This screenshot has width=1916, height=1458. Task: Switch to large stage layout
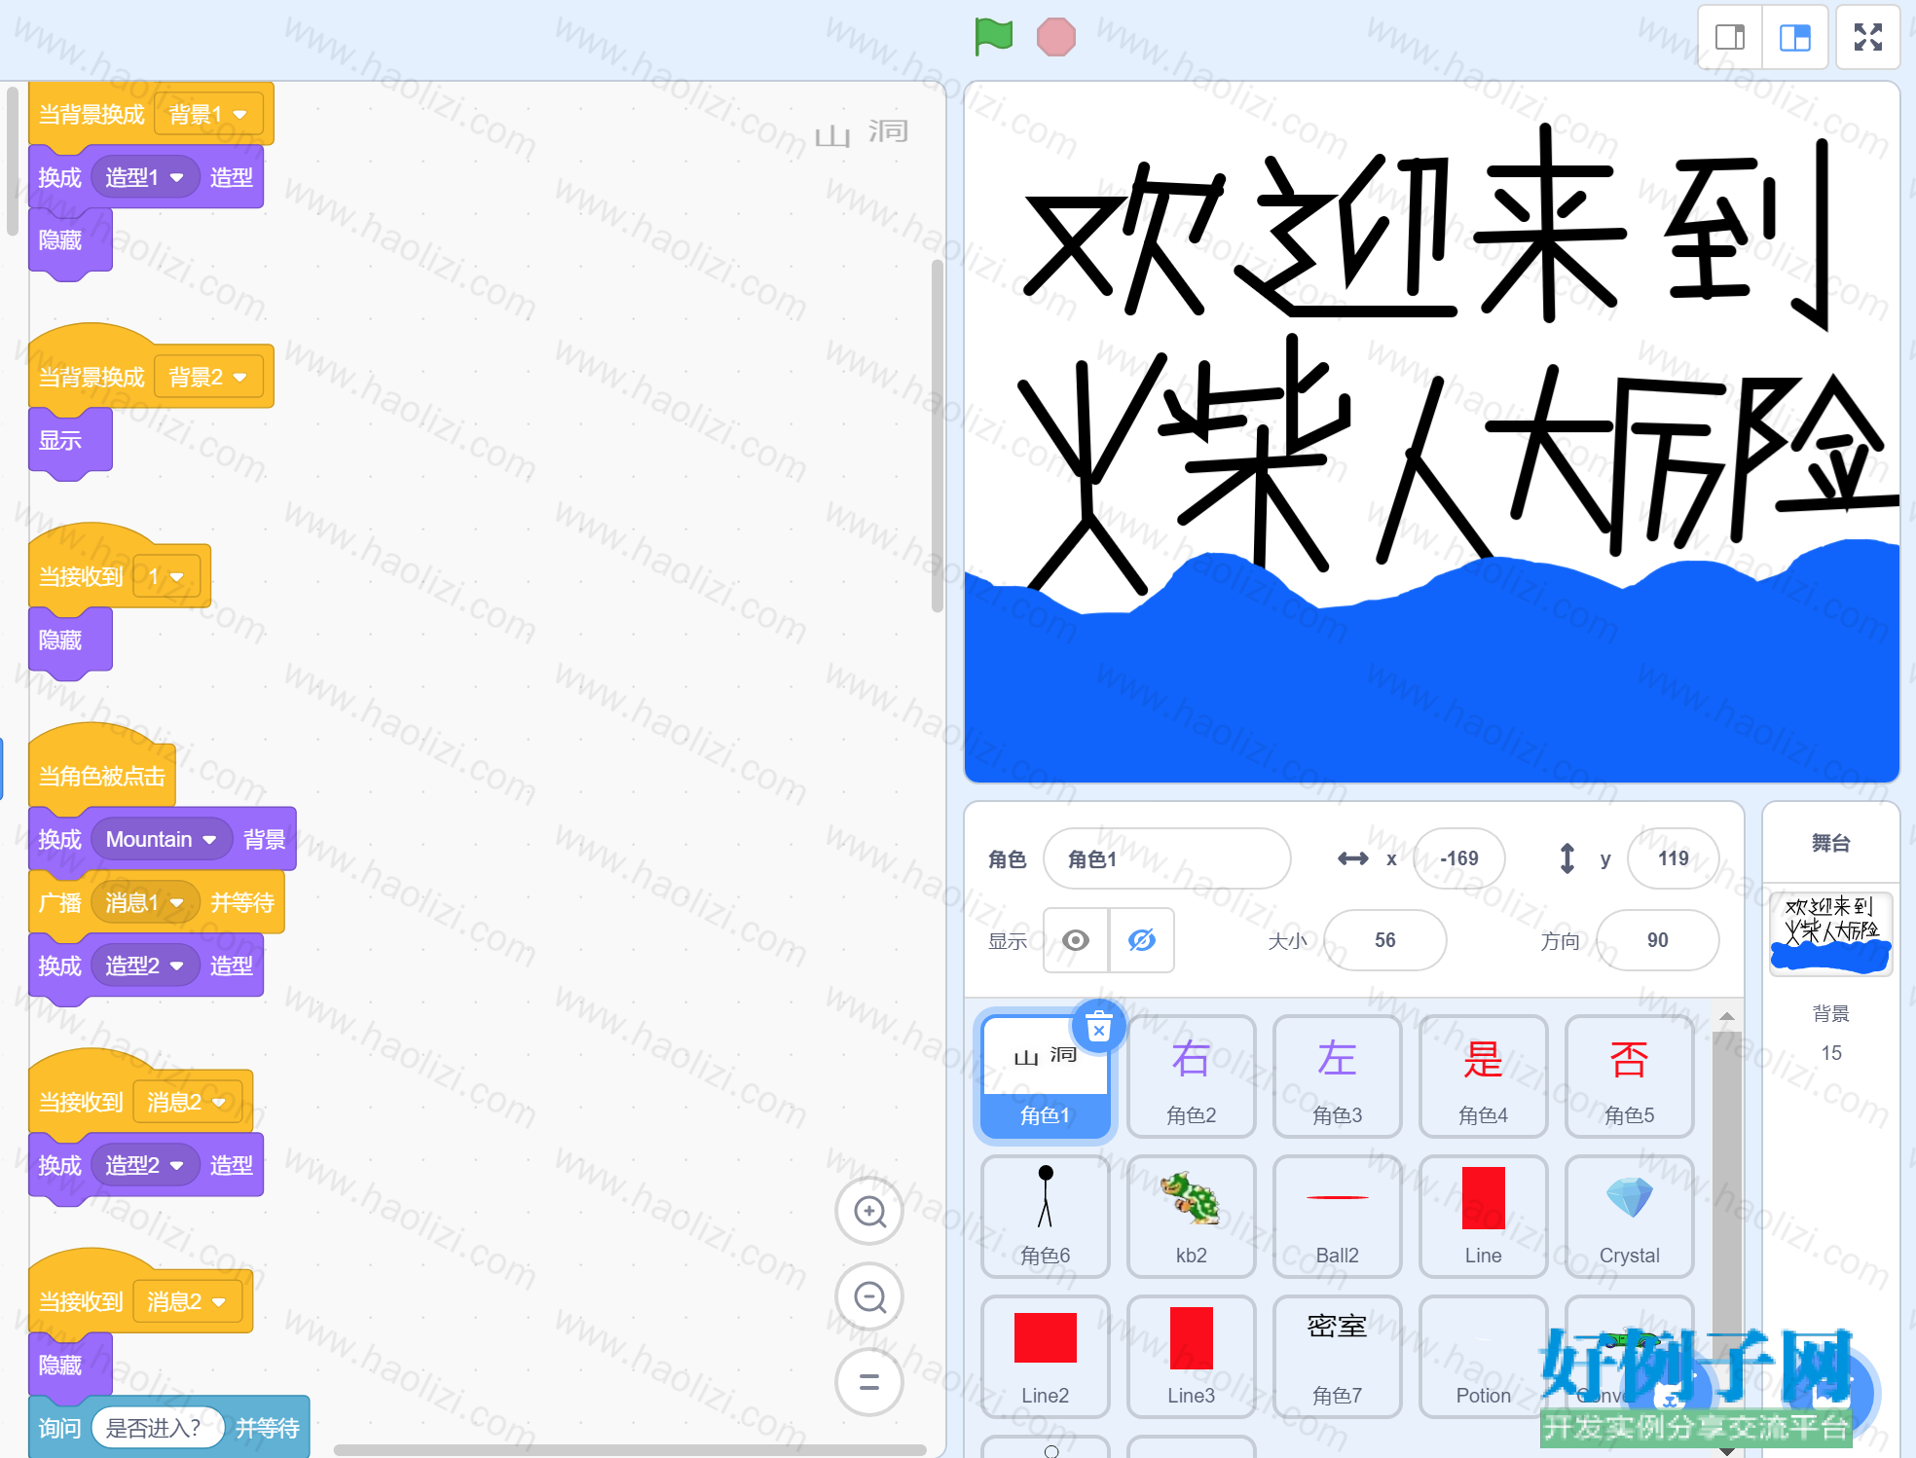tap(1794, 37)
